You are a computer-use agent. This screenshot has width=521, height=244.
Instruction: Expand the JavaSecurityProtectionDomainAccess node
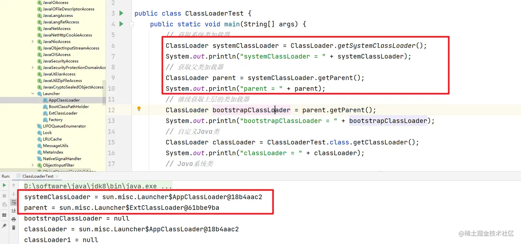[x=33, y=68]
